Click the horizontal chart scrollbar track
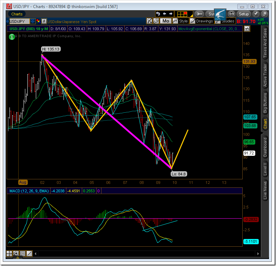 pyautogui.click(x=147, y=254)
